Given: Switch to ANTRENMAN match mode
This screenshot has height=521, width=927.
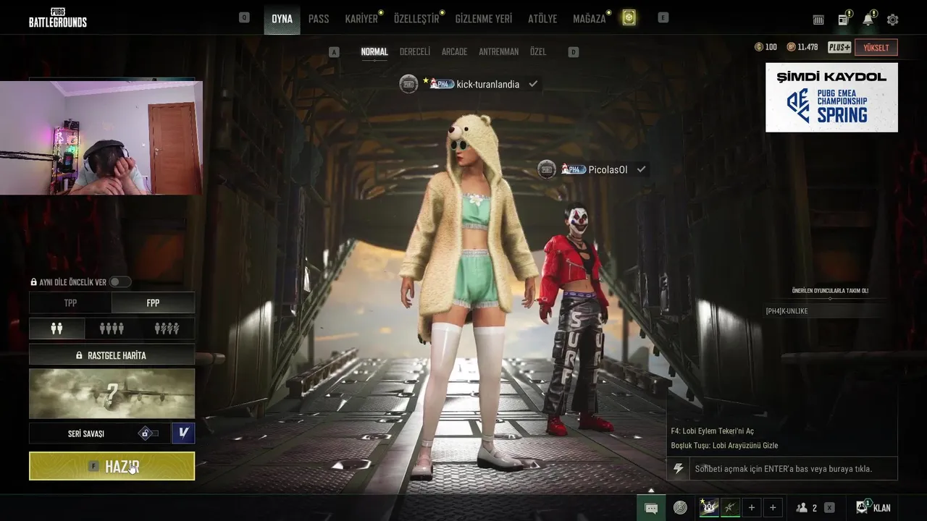Looking at the screenshot, I should (x=498, y=52).
